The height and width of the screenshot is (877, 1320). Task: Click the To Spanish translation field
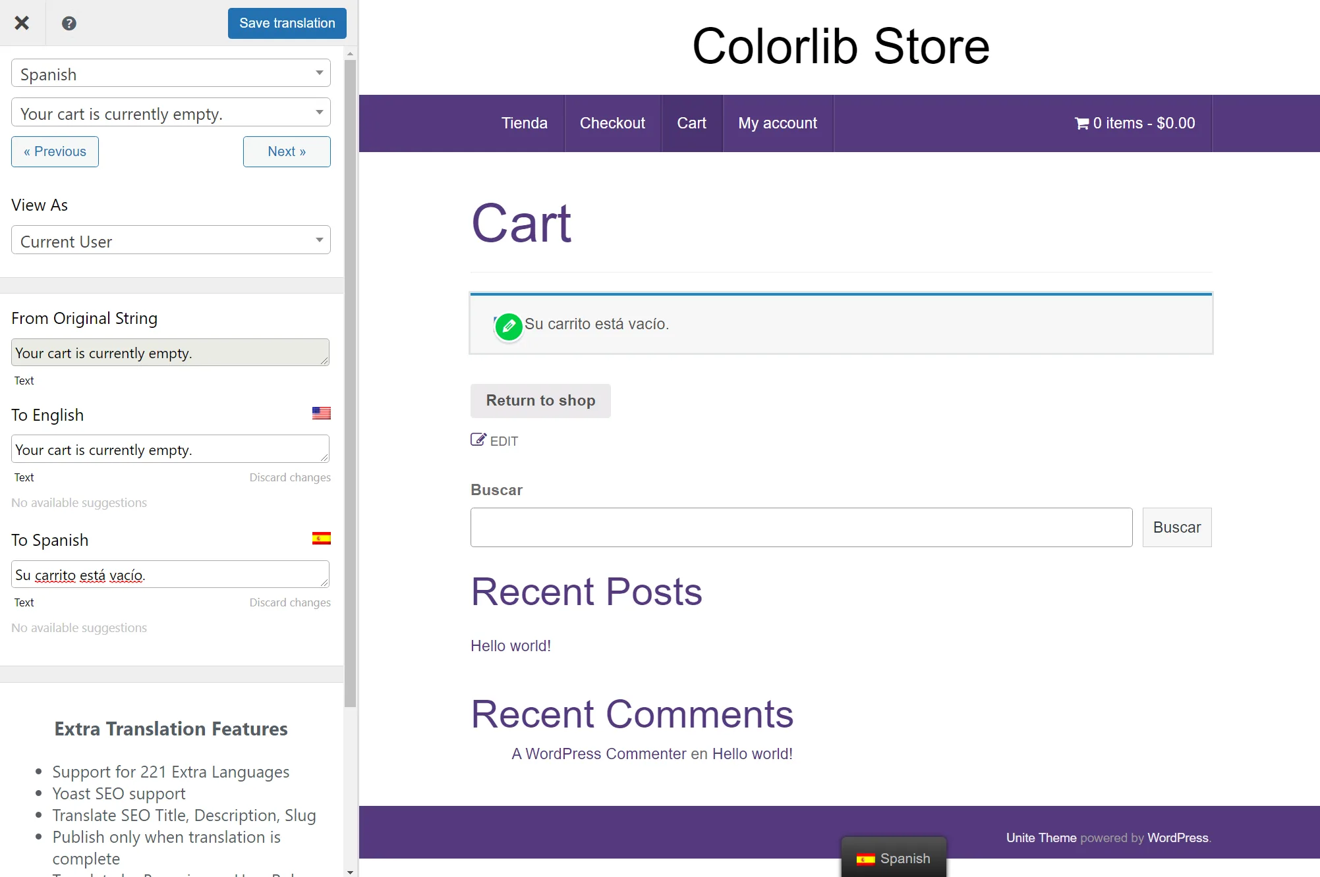[170, 574]
